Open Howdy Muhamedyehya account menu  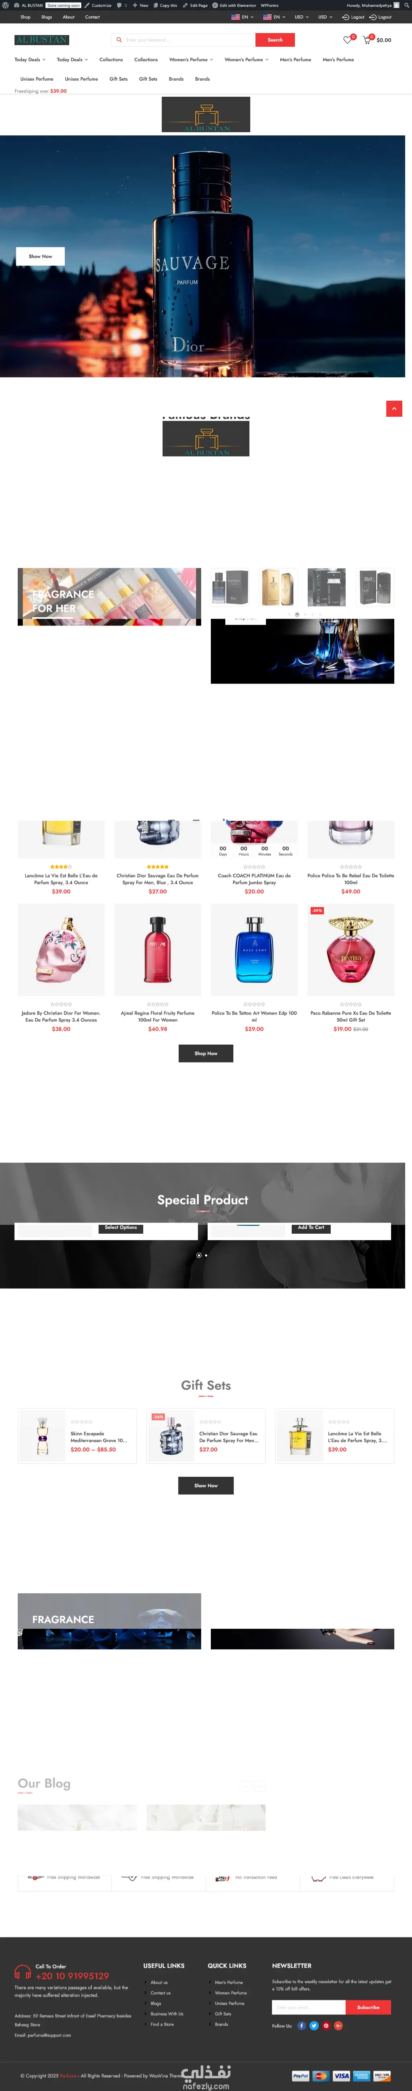click(373, 5)
